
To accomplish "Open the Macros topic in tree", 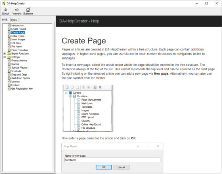I will [15, 64].
